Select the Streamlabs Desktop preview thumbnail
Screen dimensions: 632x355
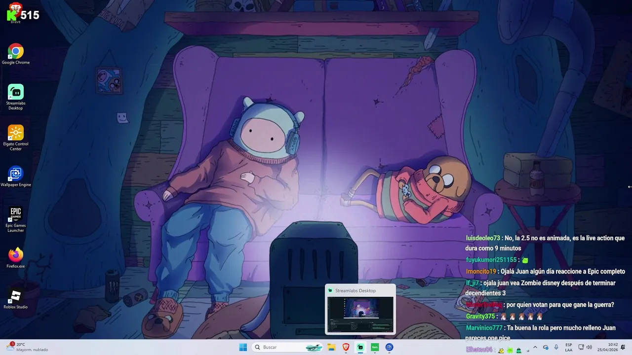pos(360,314)
